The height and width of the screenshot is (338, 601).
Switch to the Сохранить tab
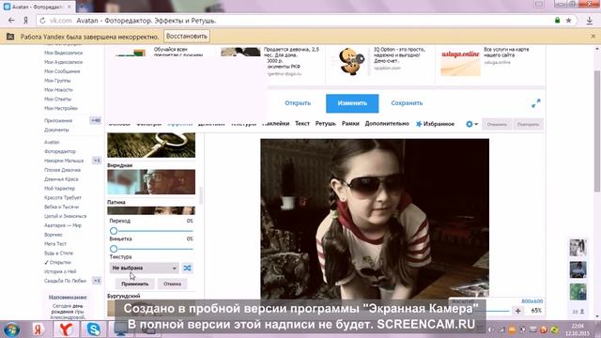(x=407, y=103)
